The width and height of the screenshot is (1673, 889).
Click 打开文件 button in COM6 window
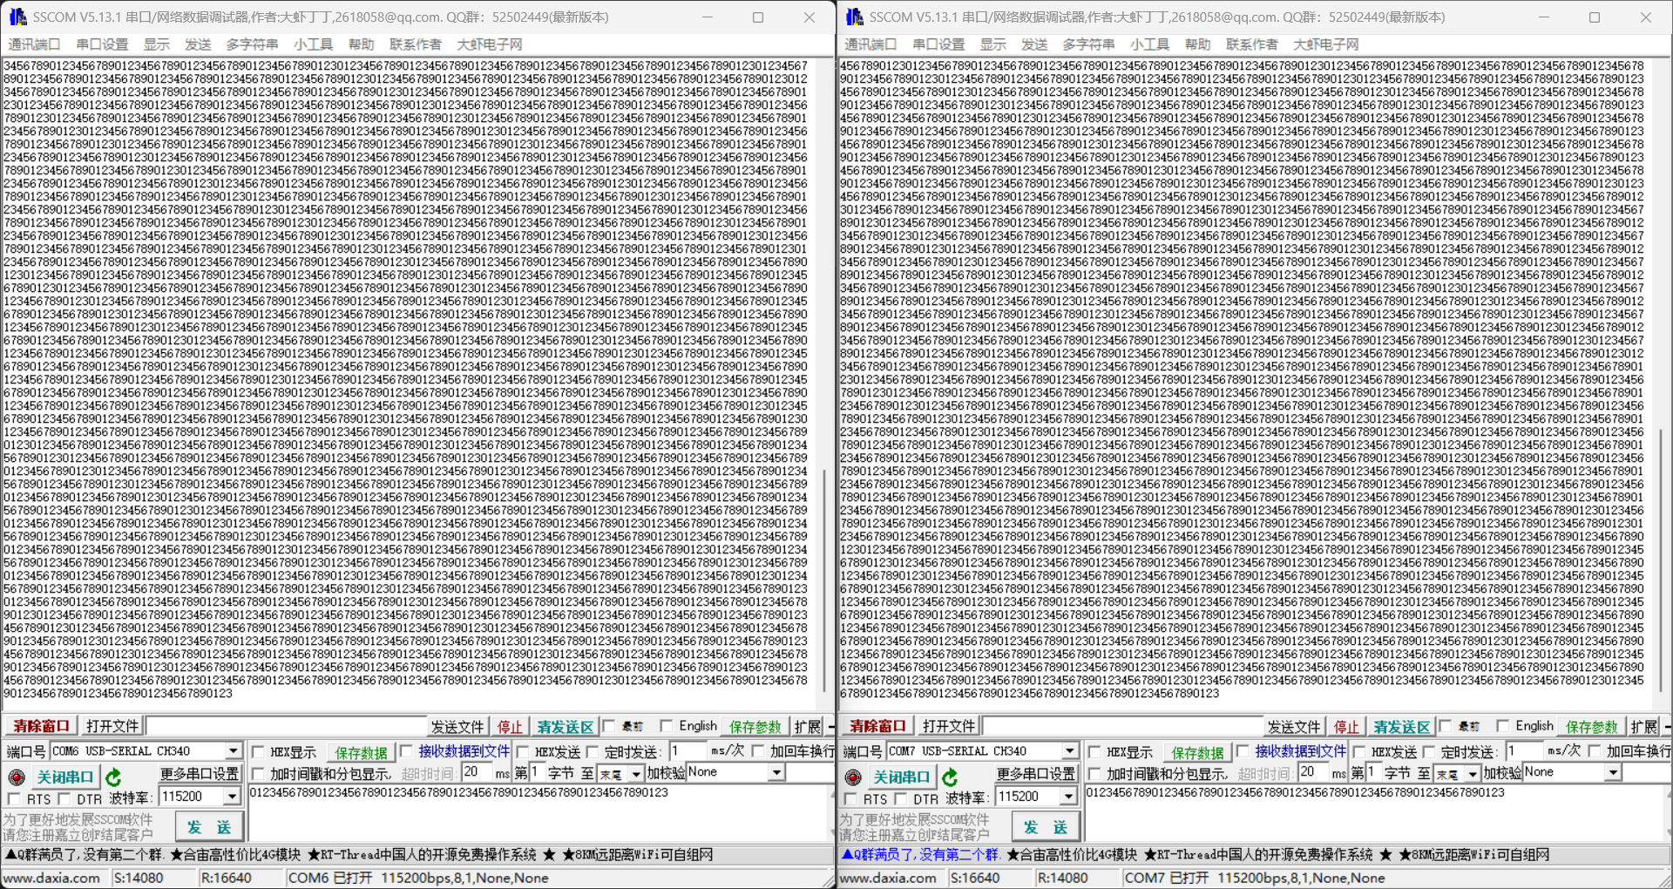(112, 726)
